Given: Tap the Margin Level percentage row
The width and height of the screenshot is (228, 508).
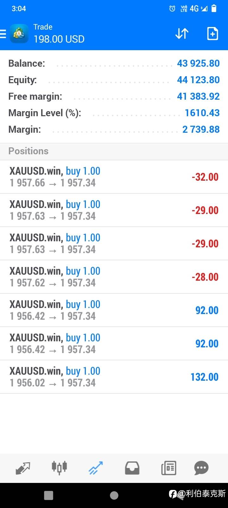Looking at the screenshot, I should (x=114, y=113).
